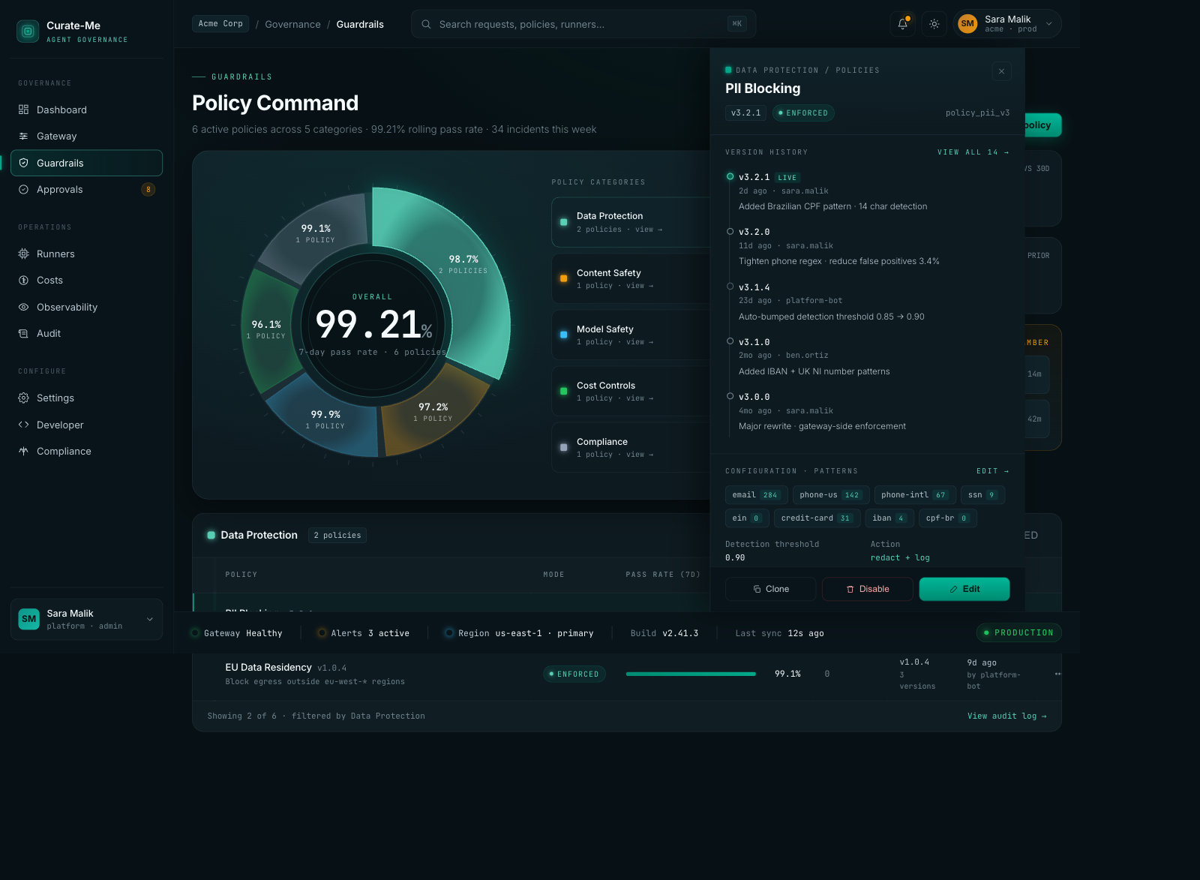Open Runners in the sidebar
The height and width of the screenshot is (880, 1200).
coord(55,254)
